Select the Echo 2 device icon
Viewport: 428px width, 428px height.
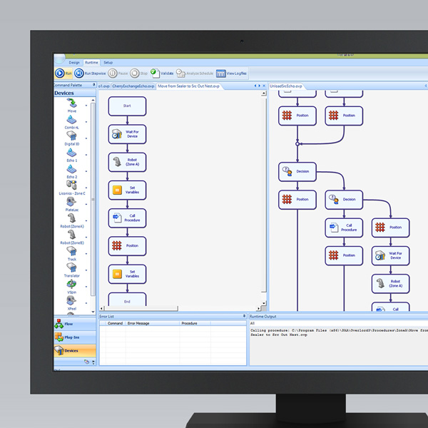tap(71, 169)
